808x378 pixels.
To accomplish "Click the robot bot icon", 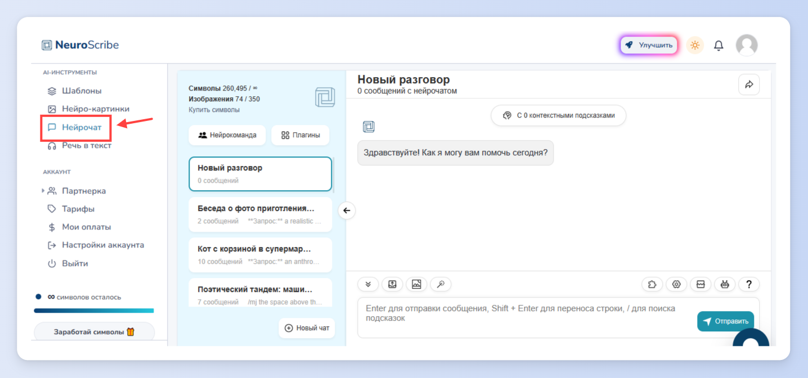I will (x=725, y=285).
